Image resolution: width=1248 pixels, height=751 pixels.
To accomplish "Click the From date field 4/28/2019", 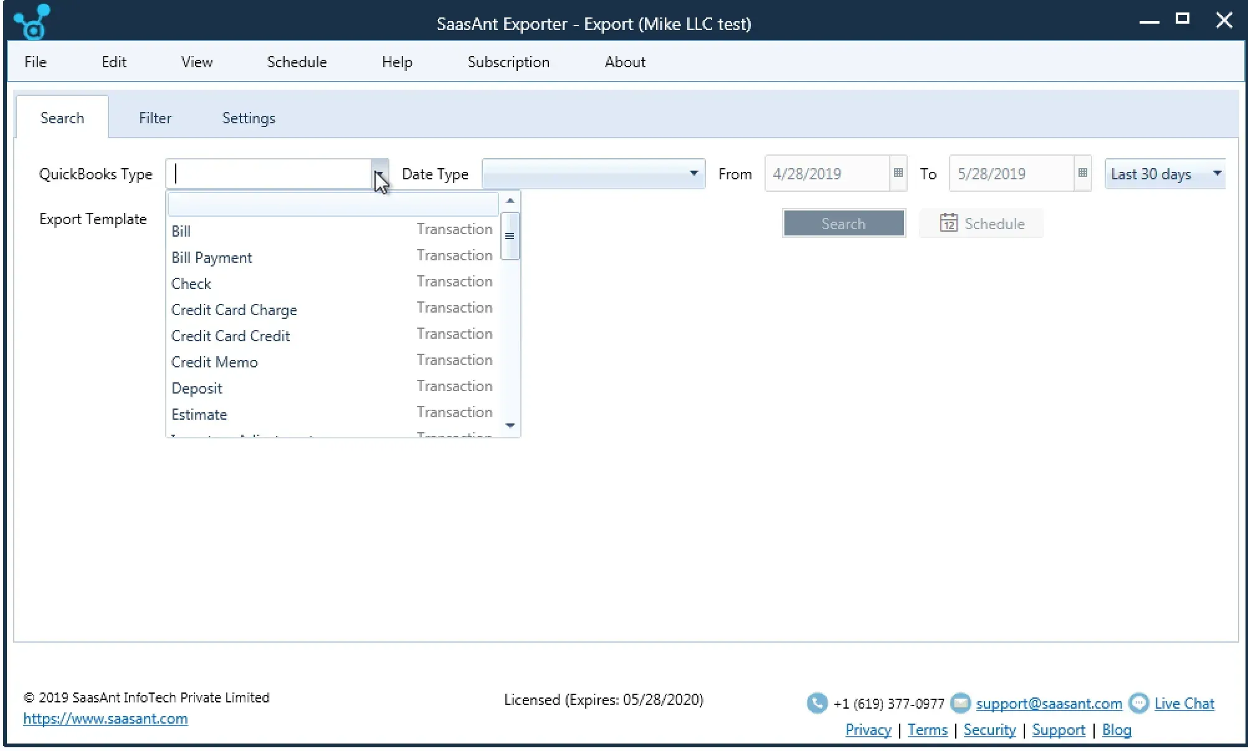I will (x=827, y=174).
